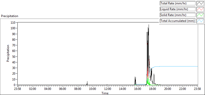
Task: Click the 16:00 time axis label
Action: pyautogui.click(x=138, y=89)
